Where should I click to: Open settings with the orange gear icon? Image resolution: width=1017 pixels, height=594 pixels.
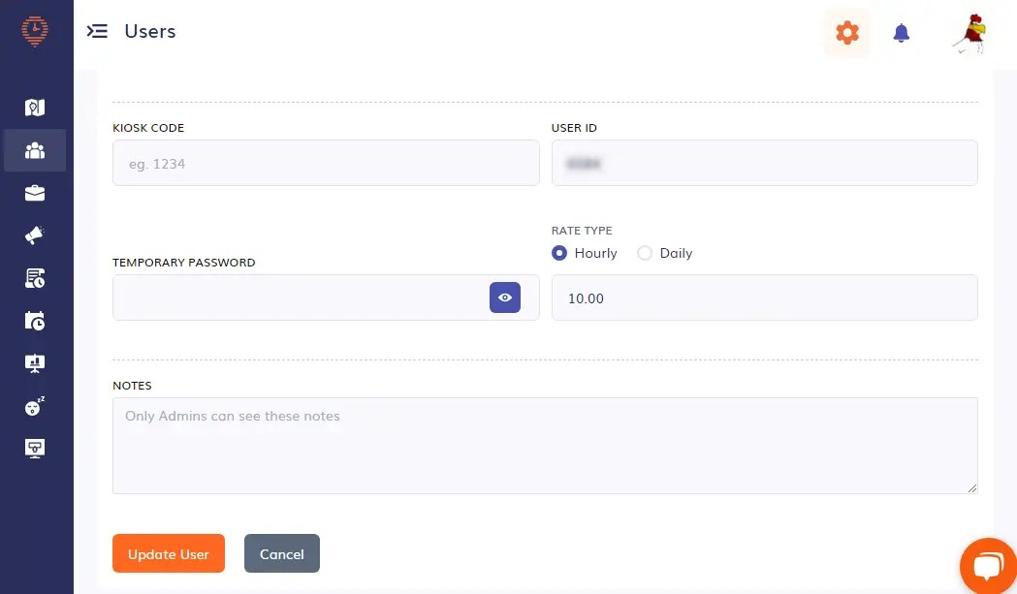coord(847,32)
